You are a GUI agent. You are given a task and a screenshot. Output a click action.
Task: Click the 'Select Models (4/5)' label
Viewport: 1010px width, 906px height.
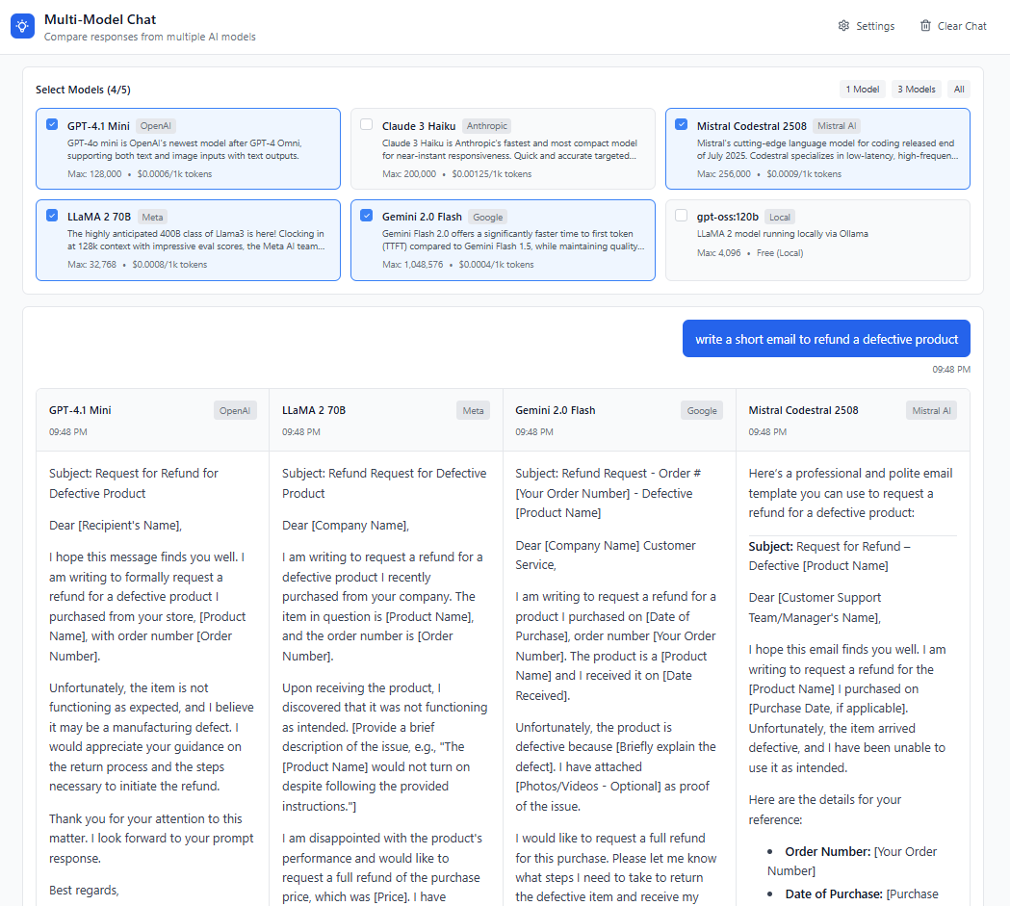pyautogui.click(x=83, y=90)
